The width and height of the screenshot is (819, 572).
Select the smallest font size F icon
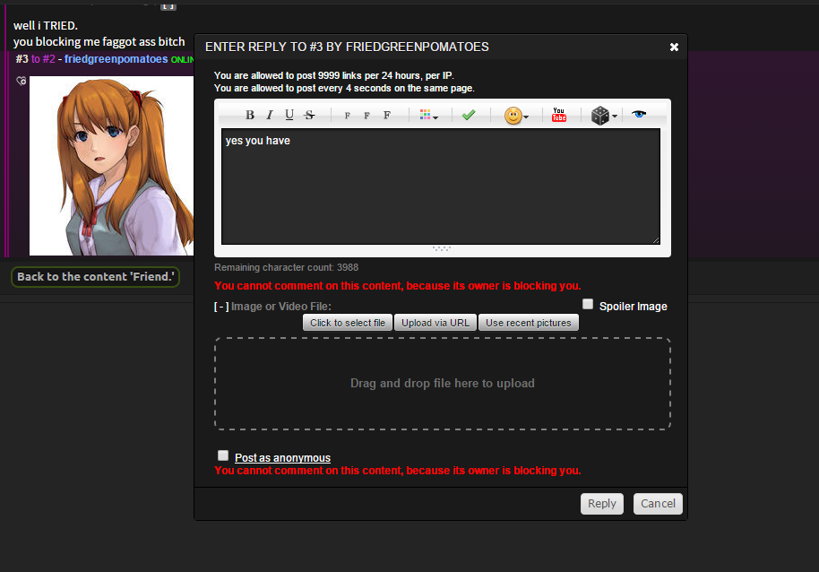347,115
